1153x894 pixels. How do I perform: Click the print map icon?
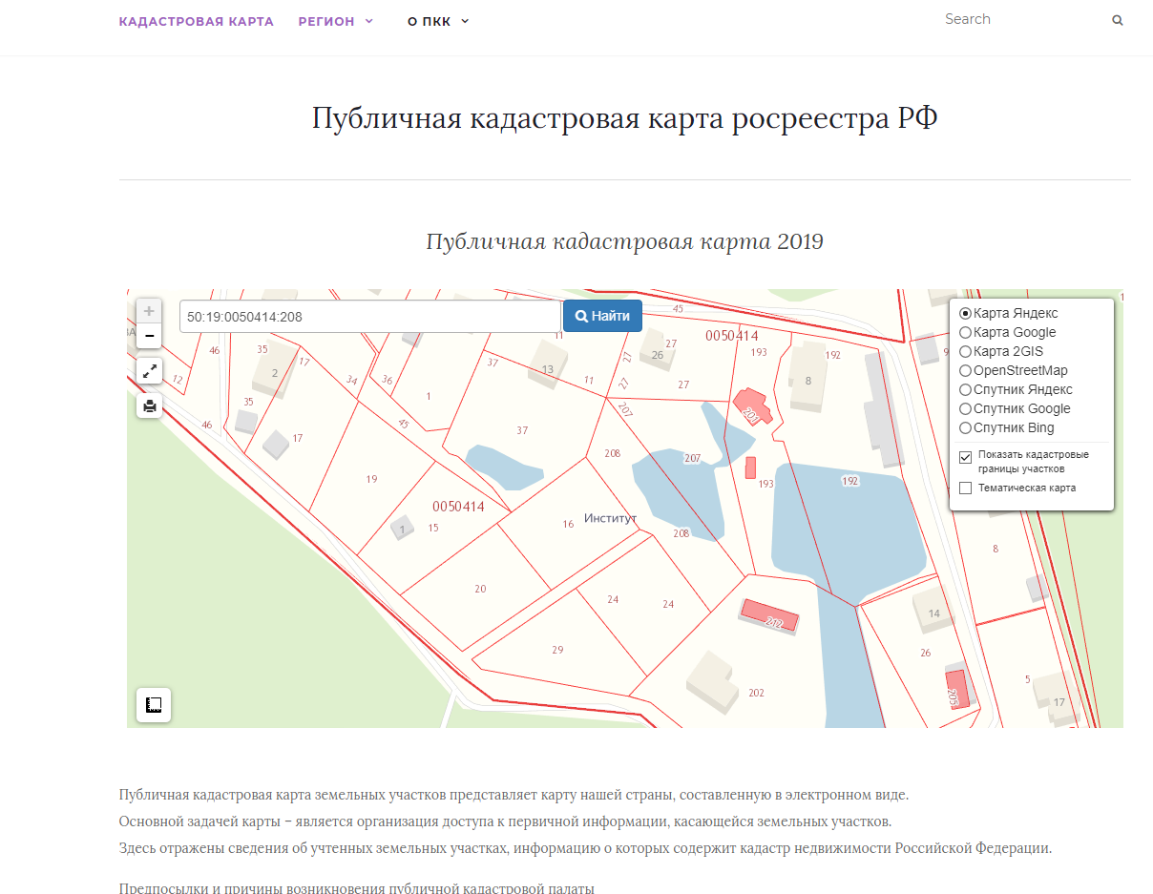[x=149, y=406]
